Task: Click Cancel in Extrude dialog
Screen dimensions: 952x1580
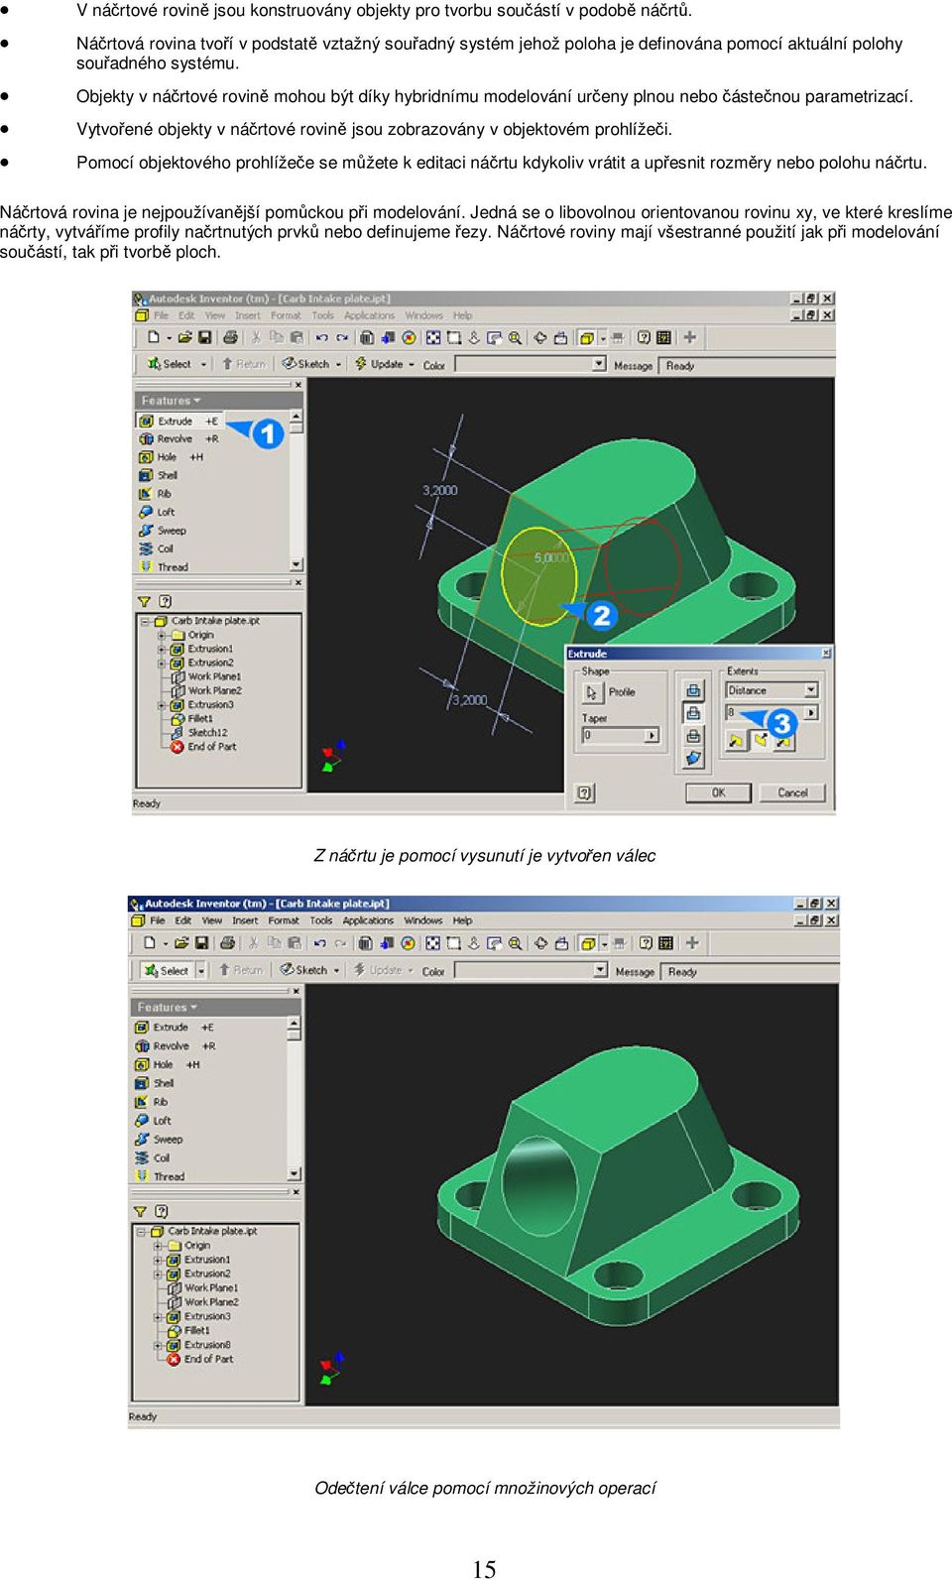Action: point(792,792)
